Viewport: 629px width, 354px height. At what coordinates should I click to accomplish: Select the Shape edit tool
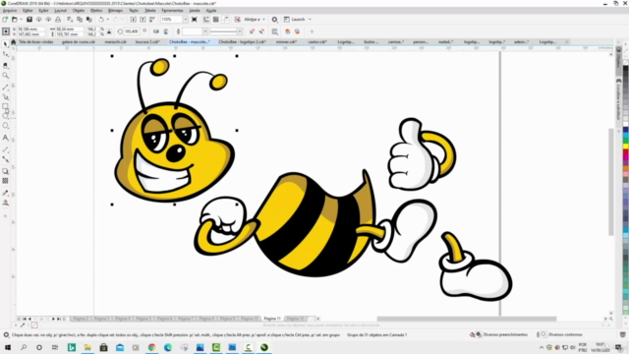5,54
